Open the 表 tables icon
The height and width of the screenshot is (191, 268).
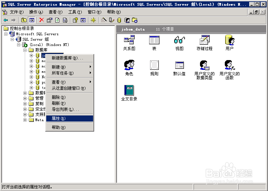pos(154,43)
